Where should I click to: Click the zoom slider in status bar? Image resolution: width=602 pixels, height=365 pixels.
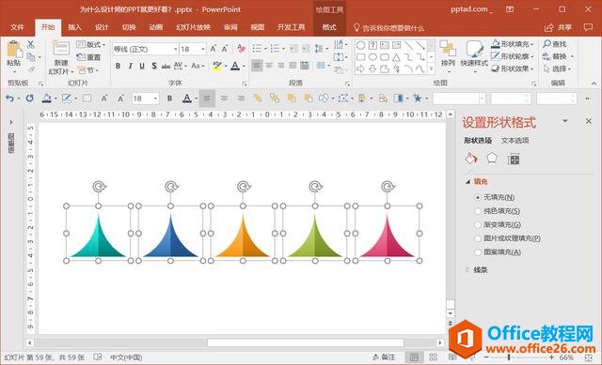tap(518, 357)
